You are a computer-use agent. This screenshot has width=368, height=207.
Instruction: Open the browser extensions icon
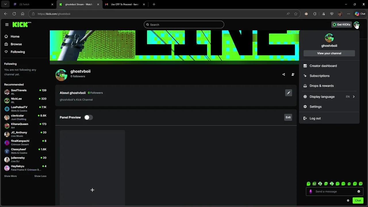coord(315,14)
